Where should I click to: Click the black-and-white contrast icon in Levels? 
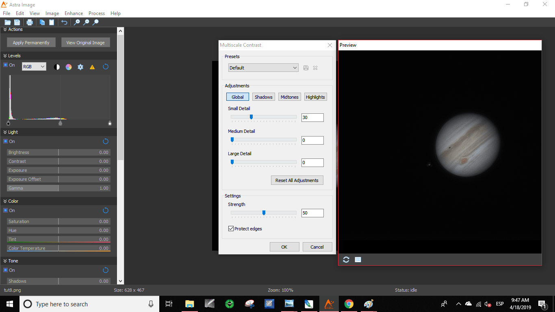[57, 67]
